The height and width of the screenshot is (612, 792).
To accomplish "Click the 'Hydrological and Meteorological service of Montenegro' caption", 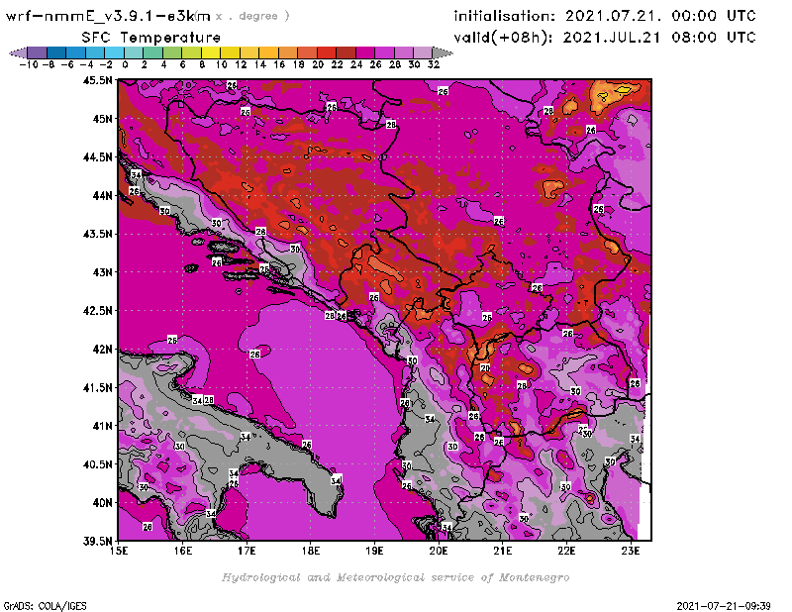I will [x=395, y=577].
